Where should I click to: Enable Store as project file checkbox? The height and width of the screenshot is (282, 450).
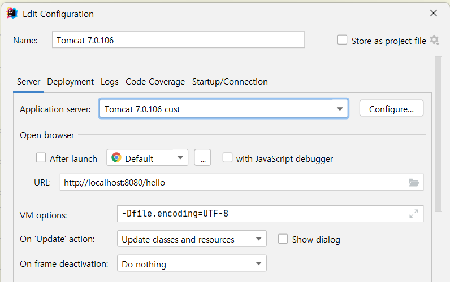point(342,40)
